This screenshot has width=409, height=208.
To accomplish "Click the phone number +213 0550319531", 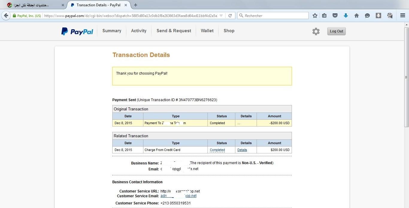I will (x=175, y=203).
